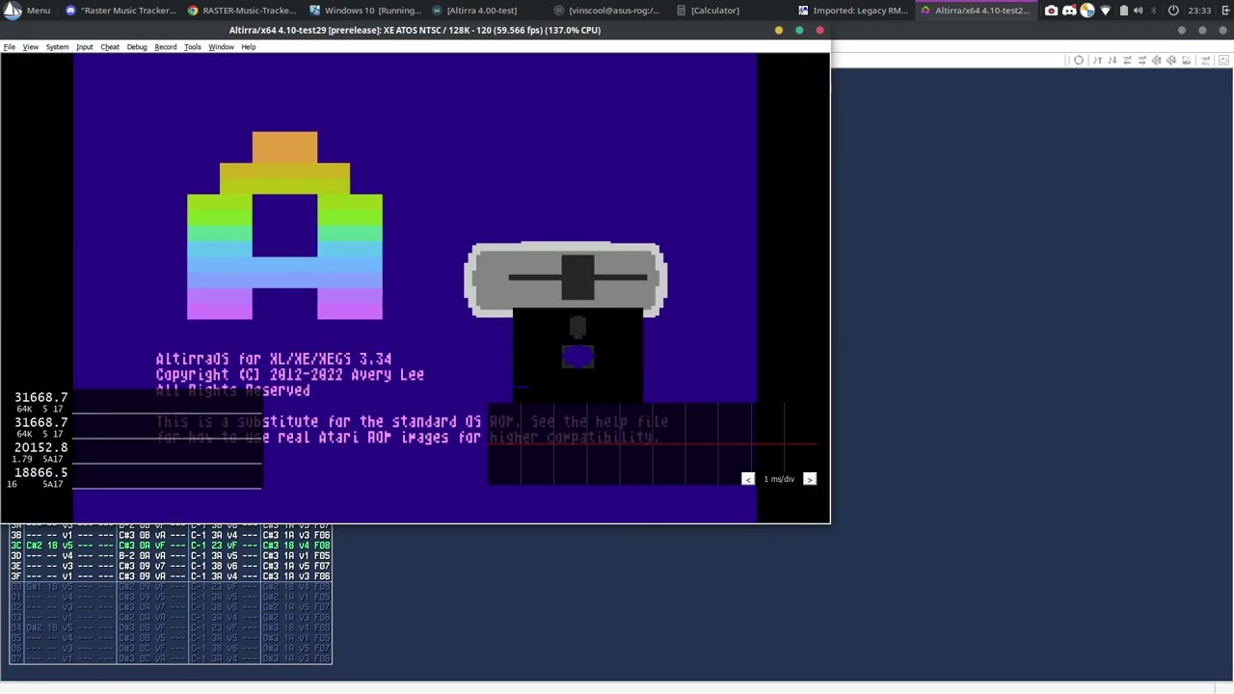Viewport: 1234px width, 694px height.
Task: Open the Discord tray icon
Action: click(x=1069, y=11)
